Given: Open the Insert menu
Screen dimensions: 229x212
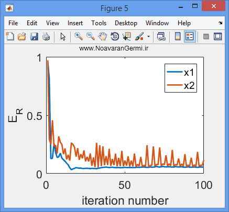Looking at the screenshot, I should coord(75,23).
